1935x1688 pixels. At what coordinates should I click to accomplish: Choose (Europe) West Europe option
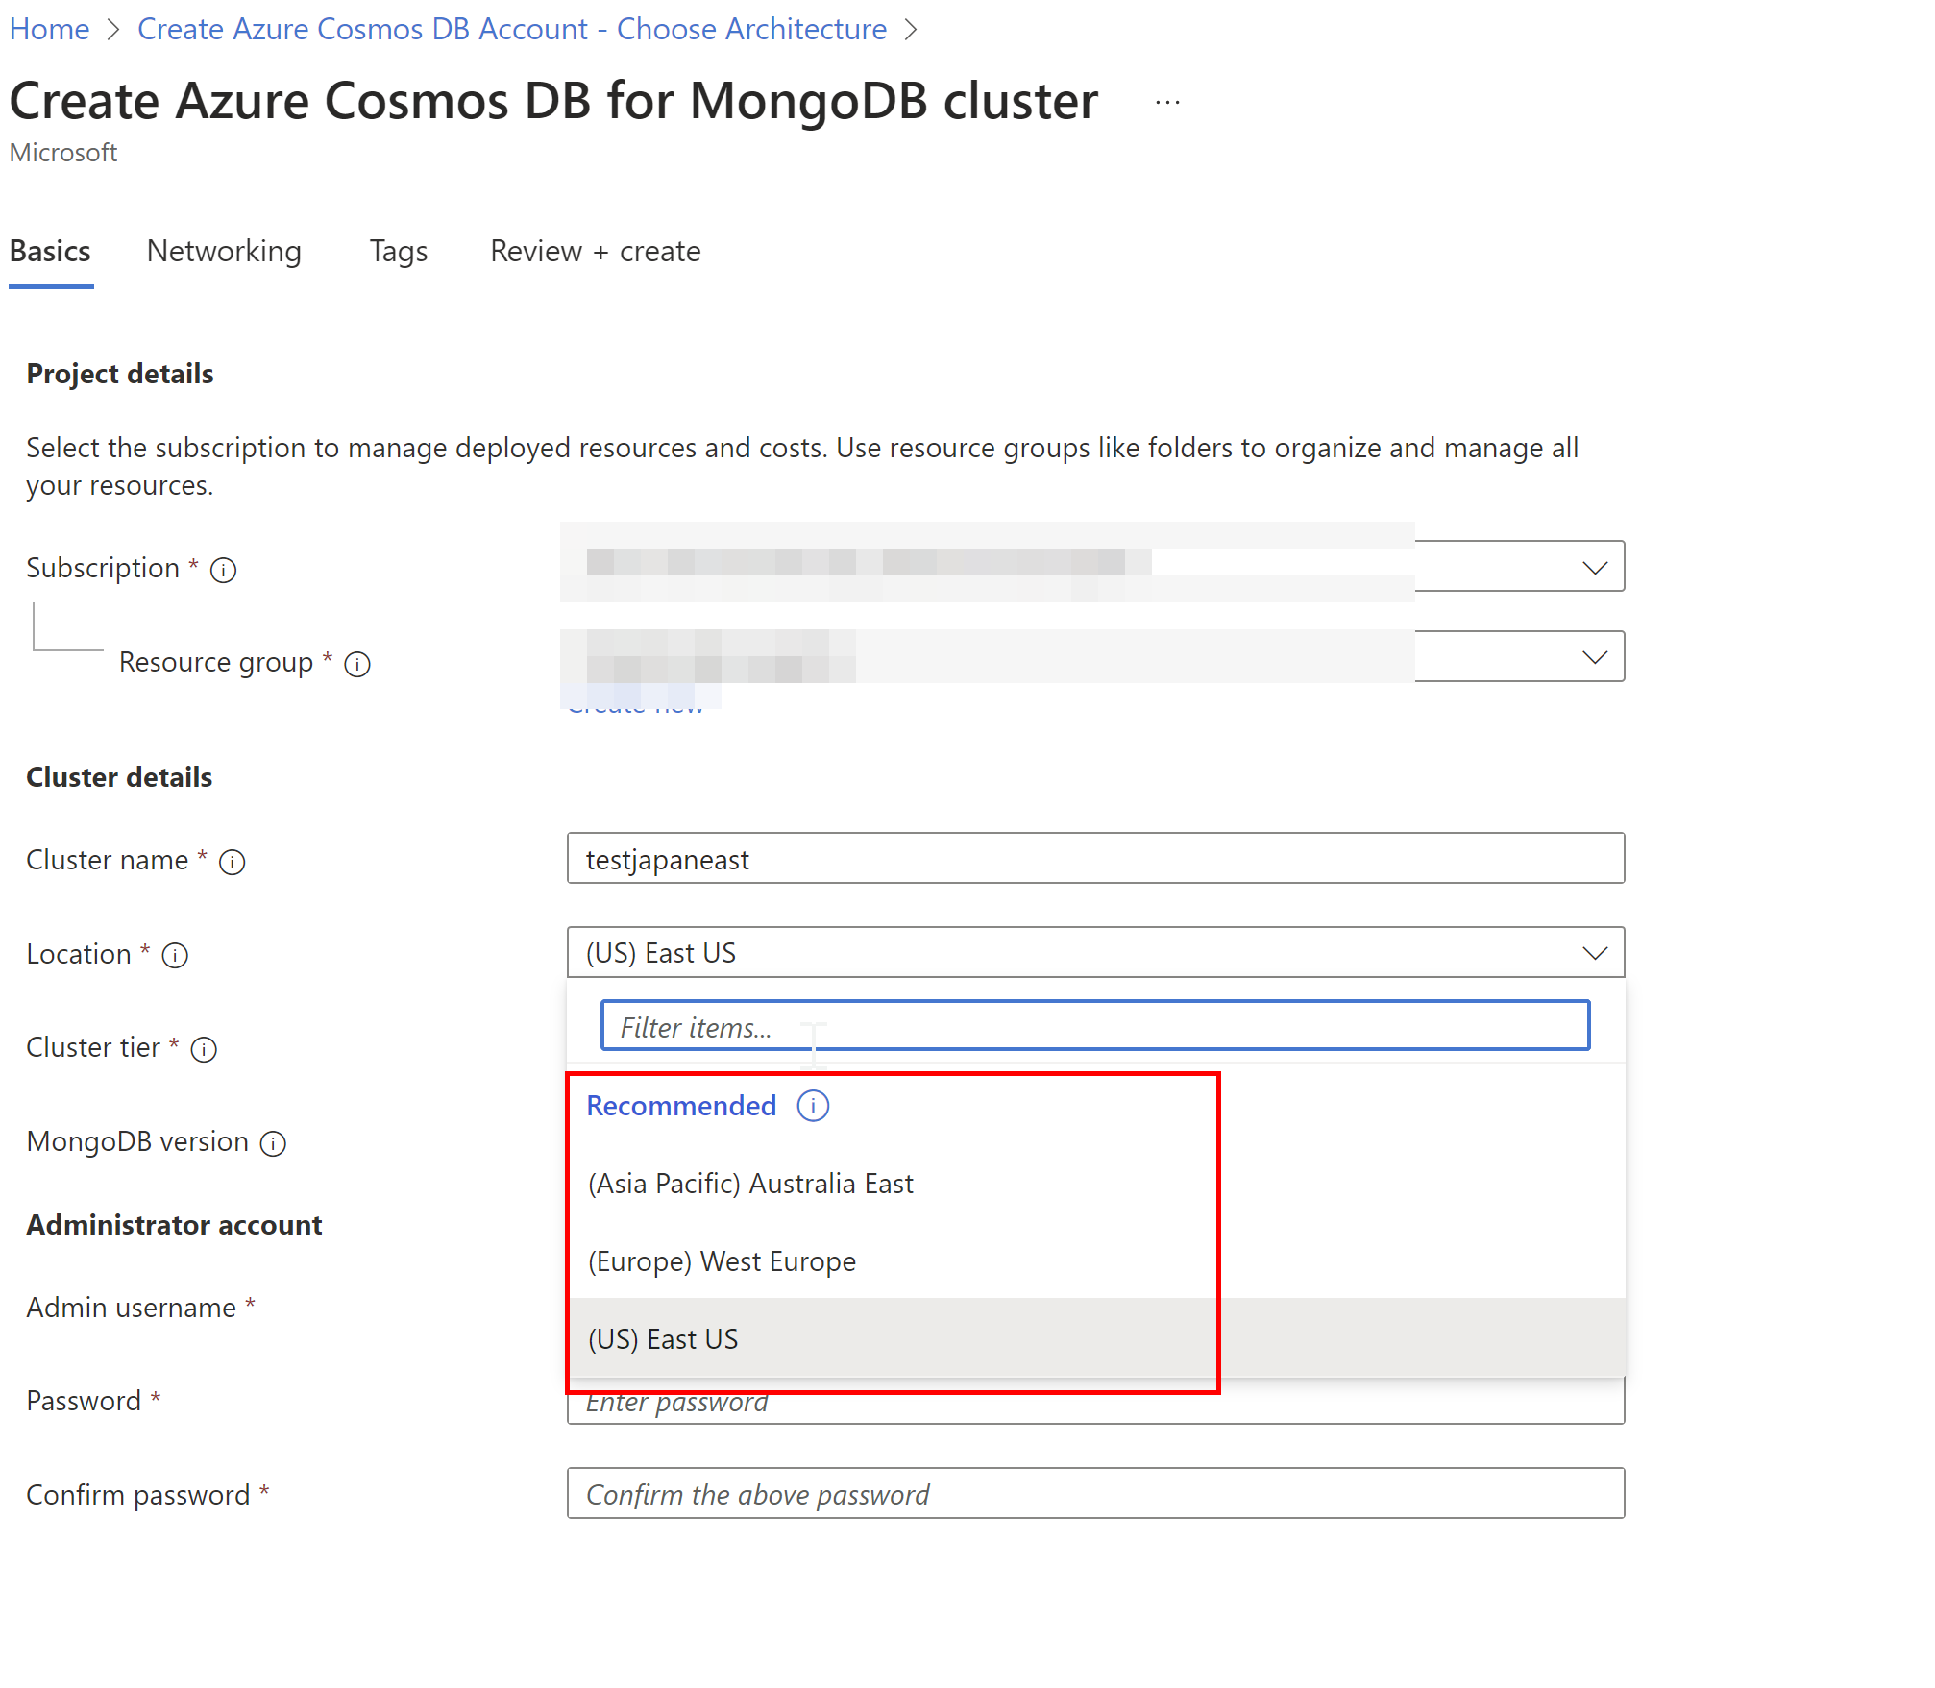[x=722, y=1261]
